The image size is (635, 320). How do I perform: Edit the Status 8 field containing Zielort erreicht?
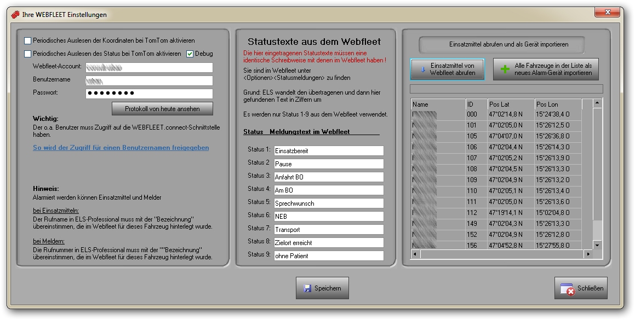pyautogui.click(x=328, y=243)
